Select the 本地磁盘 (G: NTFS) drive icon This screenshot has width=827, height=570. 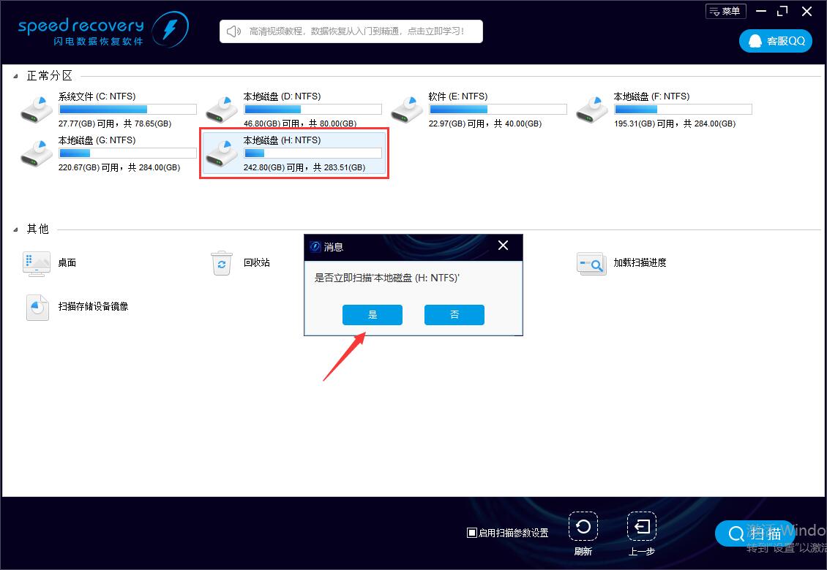click(37, 153)
